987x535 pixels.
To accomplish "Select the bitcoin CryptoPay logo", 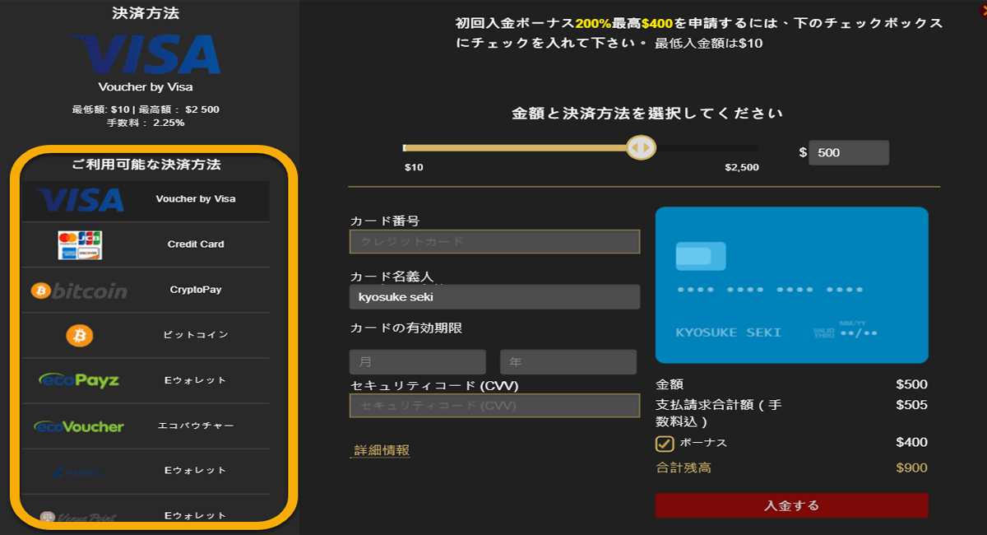I will [79, 291].
